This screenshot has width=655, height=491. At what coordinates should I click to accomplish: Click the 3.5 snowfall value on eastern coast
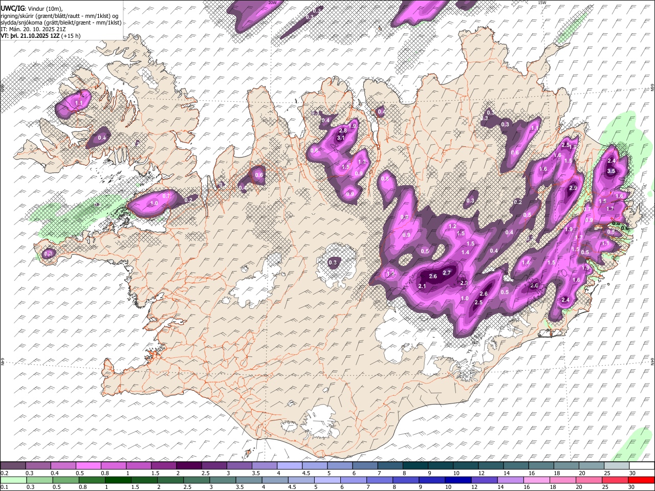pos(611,171)
